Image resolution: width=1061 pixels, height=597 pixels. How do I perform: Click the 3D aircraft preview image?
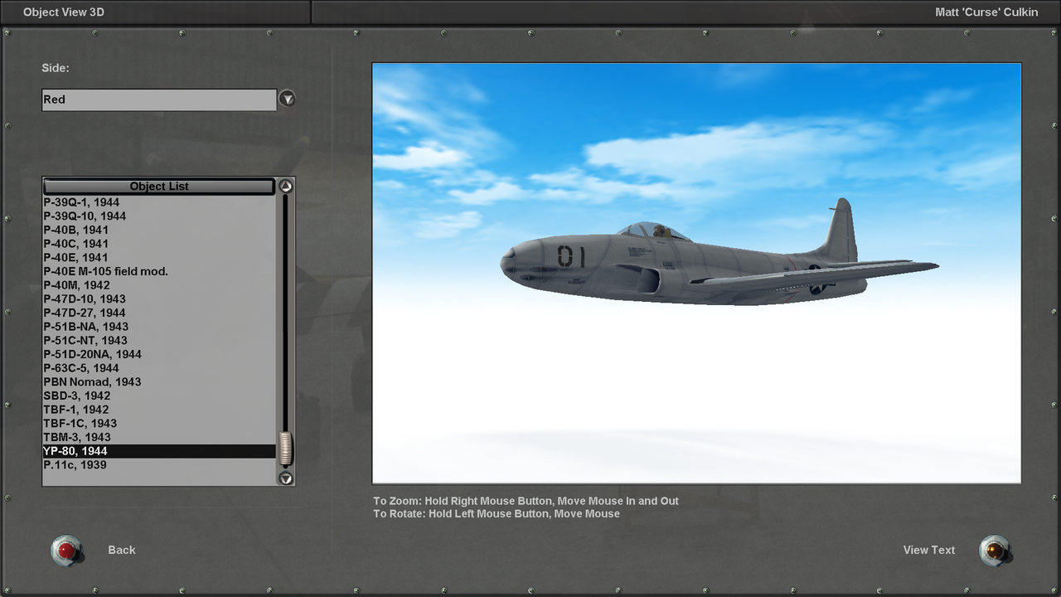coord(696,272)
